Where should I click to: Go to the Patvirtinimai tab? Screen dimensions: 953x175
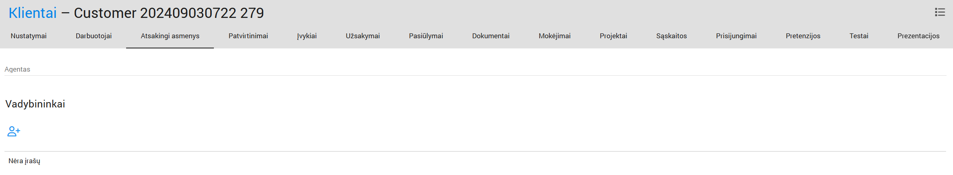[248, 36]
